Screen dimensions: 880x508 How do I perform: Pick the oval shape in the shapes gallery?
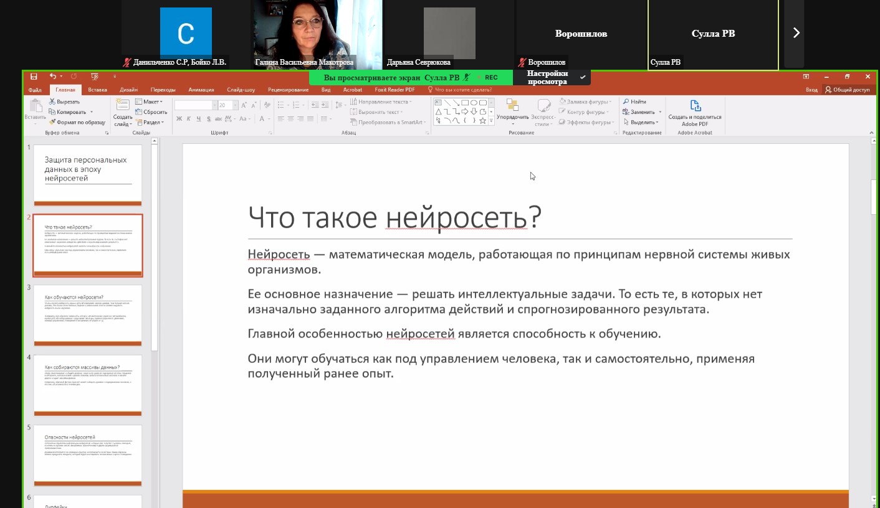(x=474, y=103)
